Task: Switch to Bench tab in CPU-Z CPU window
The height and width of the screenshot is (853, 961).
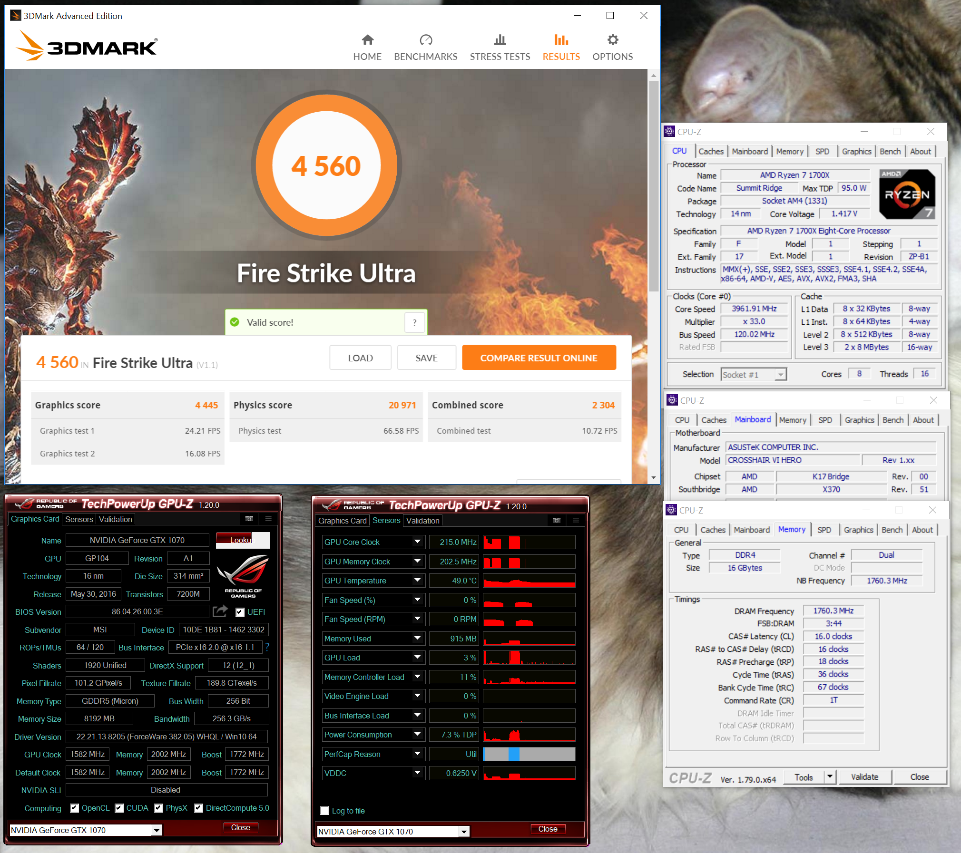Action: click(x=890, y=151)
